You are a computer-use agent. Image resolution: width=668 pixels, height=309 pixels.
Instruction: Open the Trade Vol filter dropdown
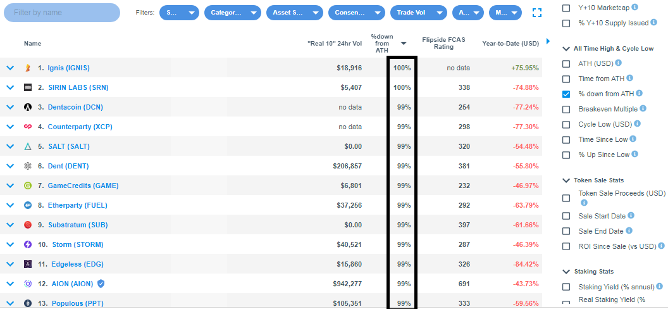(x=419, y=13)
